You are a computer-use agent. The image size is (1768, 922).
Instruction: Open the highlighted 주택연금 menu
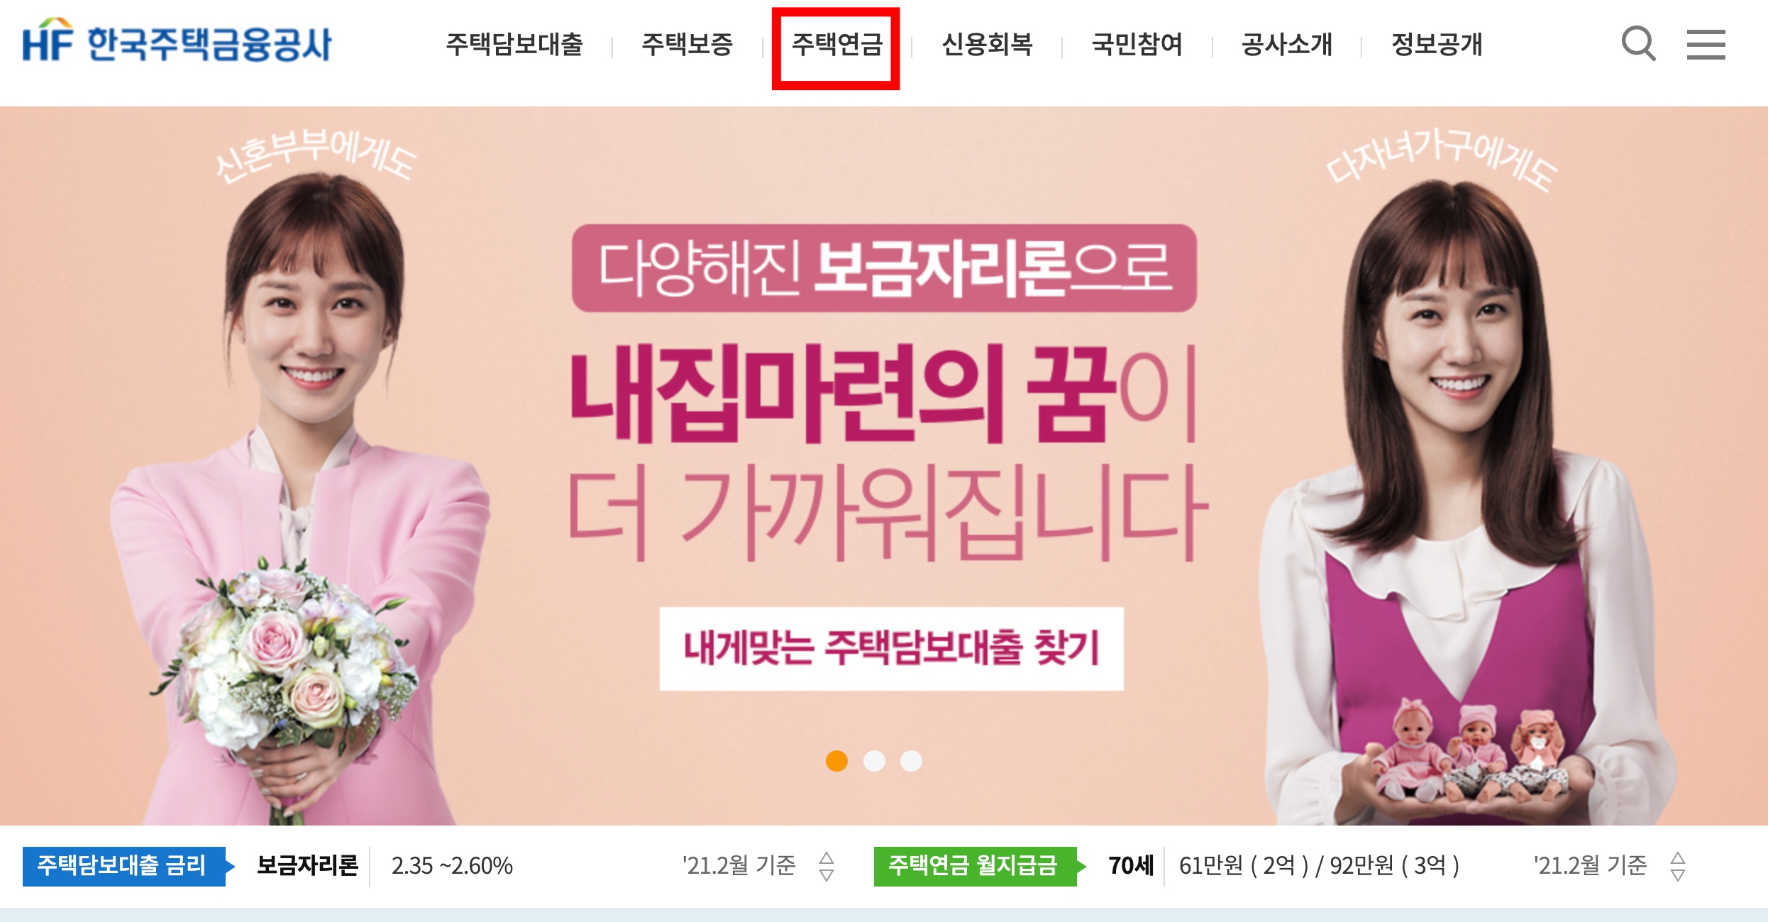[x=837, y=45]
